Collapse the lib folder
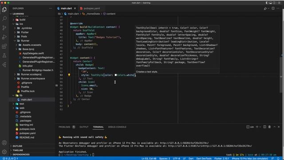 pyautogui.click(x=13, y=95)
